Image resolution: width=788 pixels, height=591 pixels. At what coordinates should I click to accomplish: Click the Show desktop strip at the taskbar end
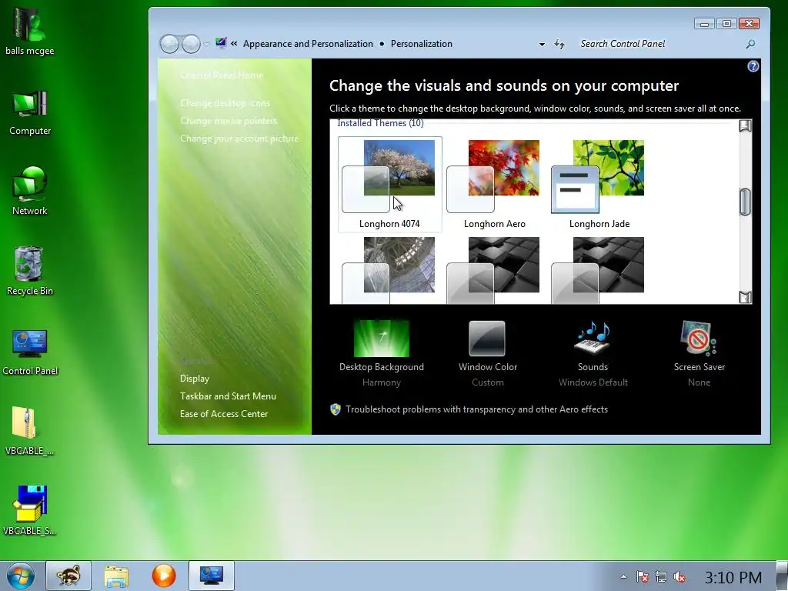[783, 576]
